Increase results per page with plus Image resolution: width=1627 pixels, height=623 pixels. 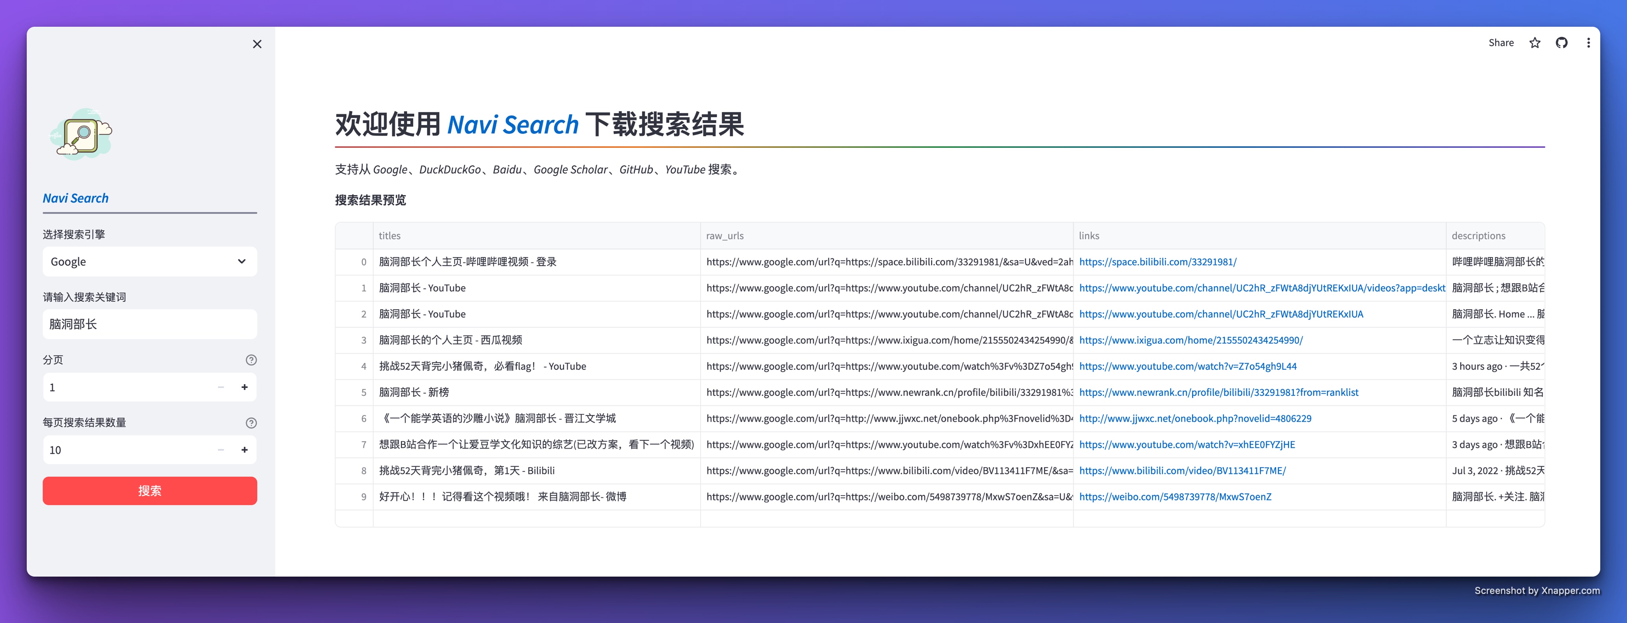(244, 450)
